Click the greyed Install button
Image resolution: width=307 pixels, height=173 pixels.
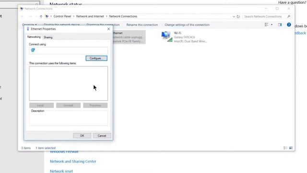[x=41, y=105]
